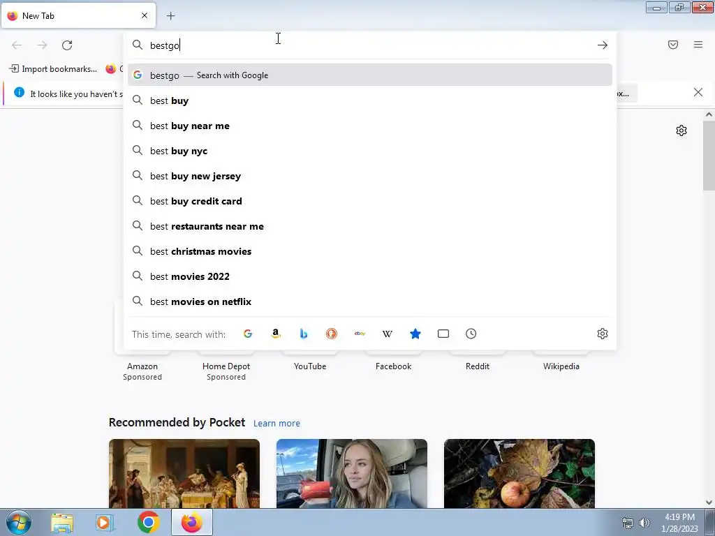
Task: Search bookmarks with the star icon
Action: (x=415, y=334)
